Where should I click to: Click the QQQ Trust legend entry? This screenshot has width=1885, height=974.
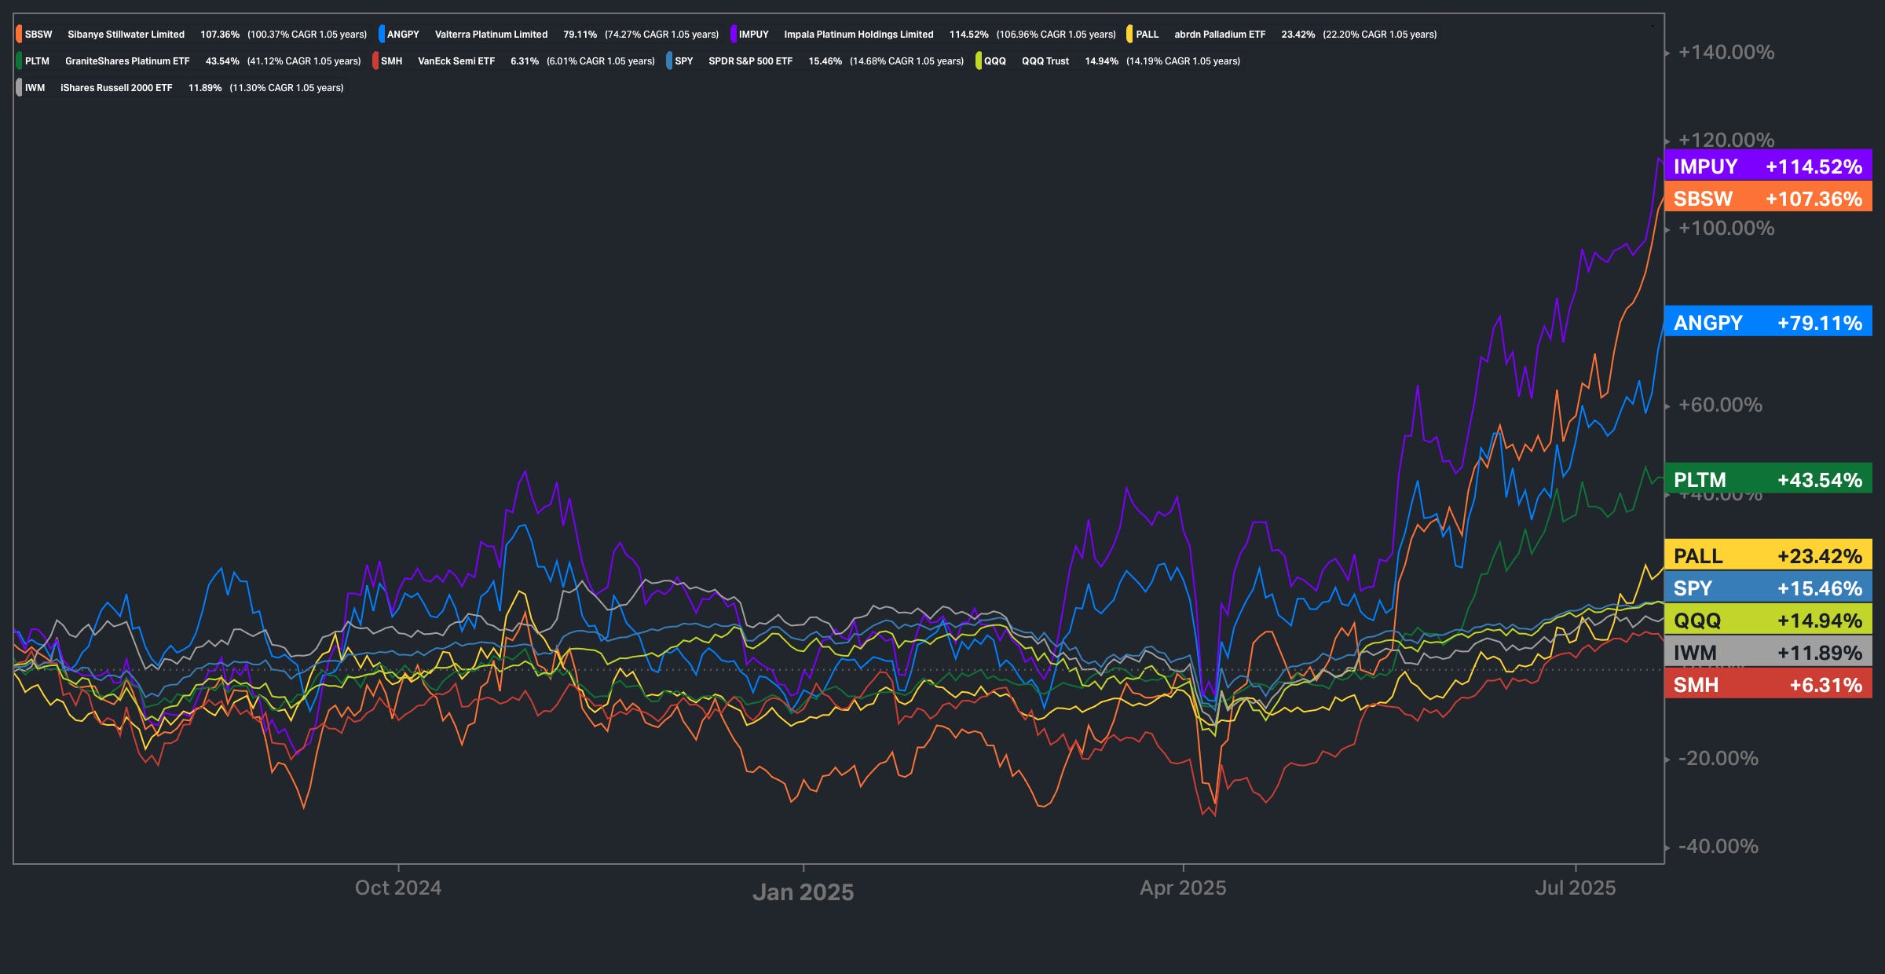point(1045,61)
